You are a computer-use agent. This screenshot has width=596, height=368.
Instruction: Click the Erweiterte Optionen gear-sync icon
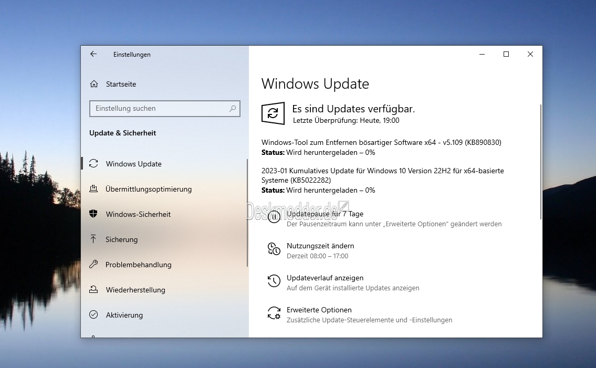click(274, 313)
